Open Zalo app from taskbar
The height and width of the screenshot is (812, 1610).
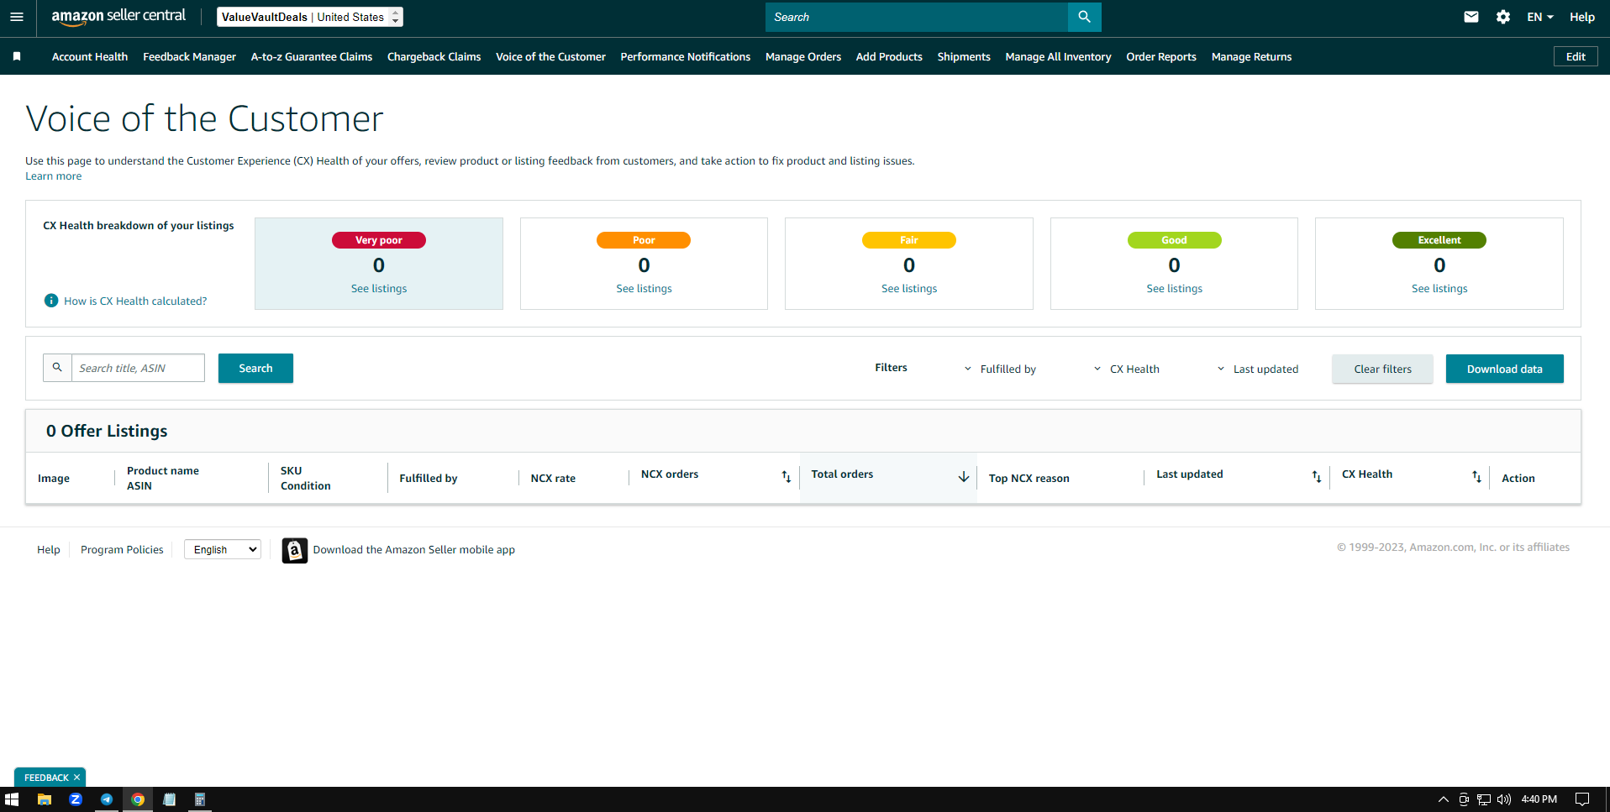click(x=76, y=799)
